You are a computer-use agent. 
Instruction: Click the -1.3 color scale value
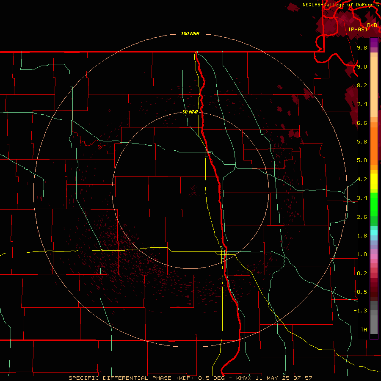360,311
